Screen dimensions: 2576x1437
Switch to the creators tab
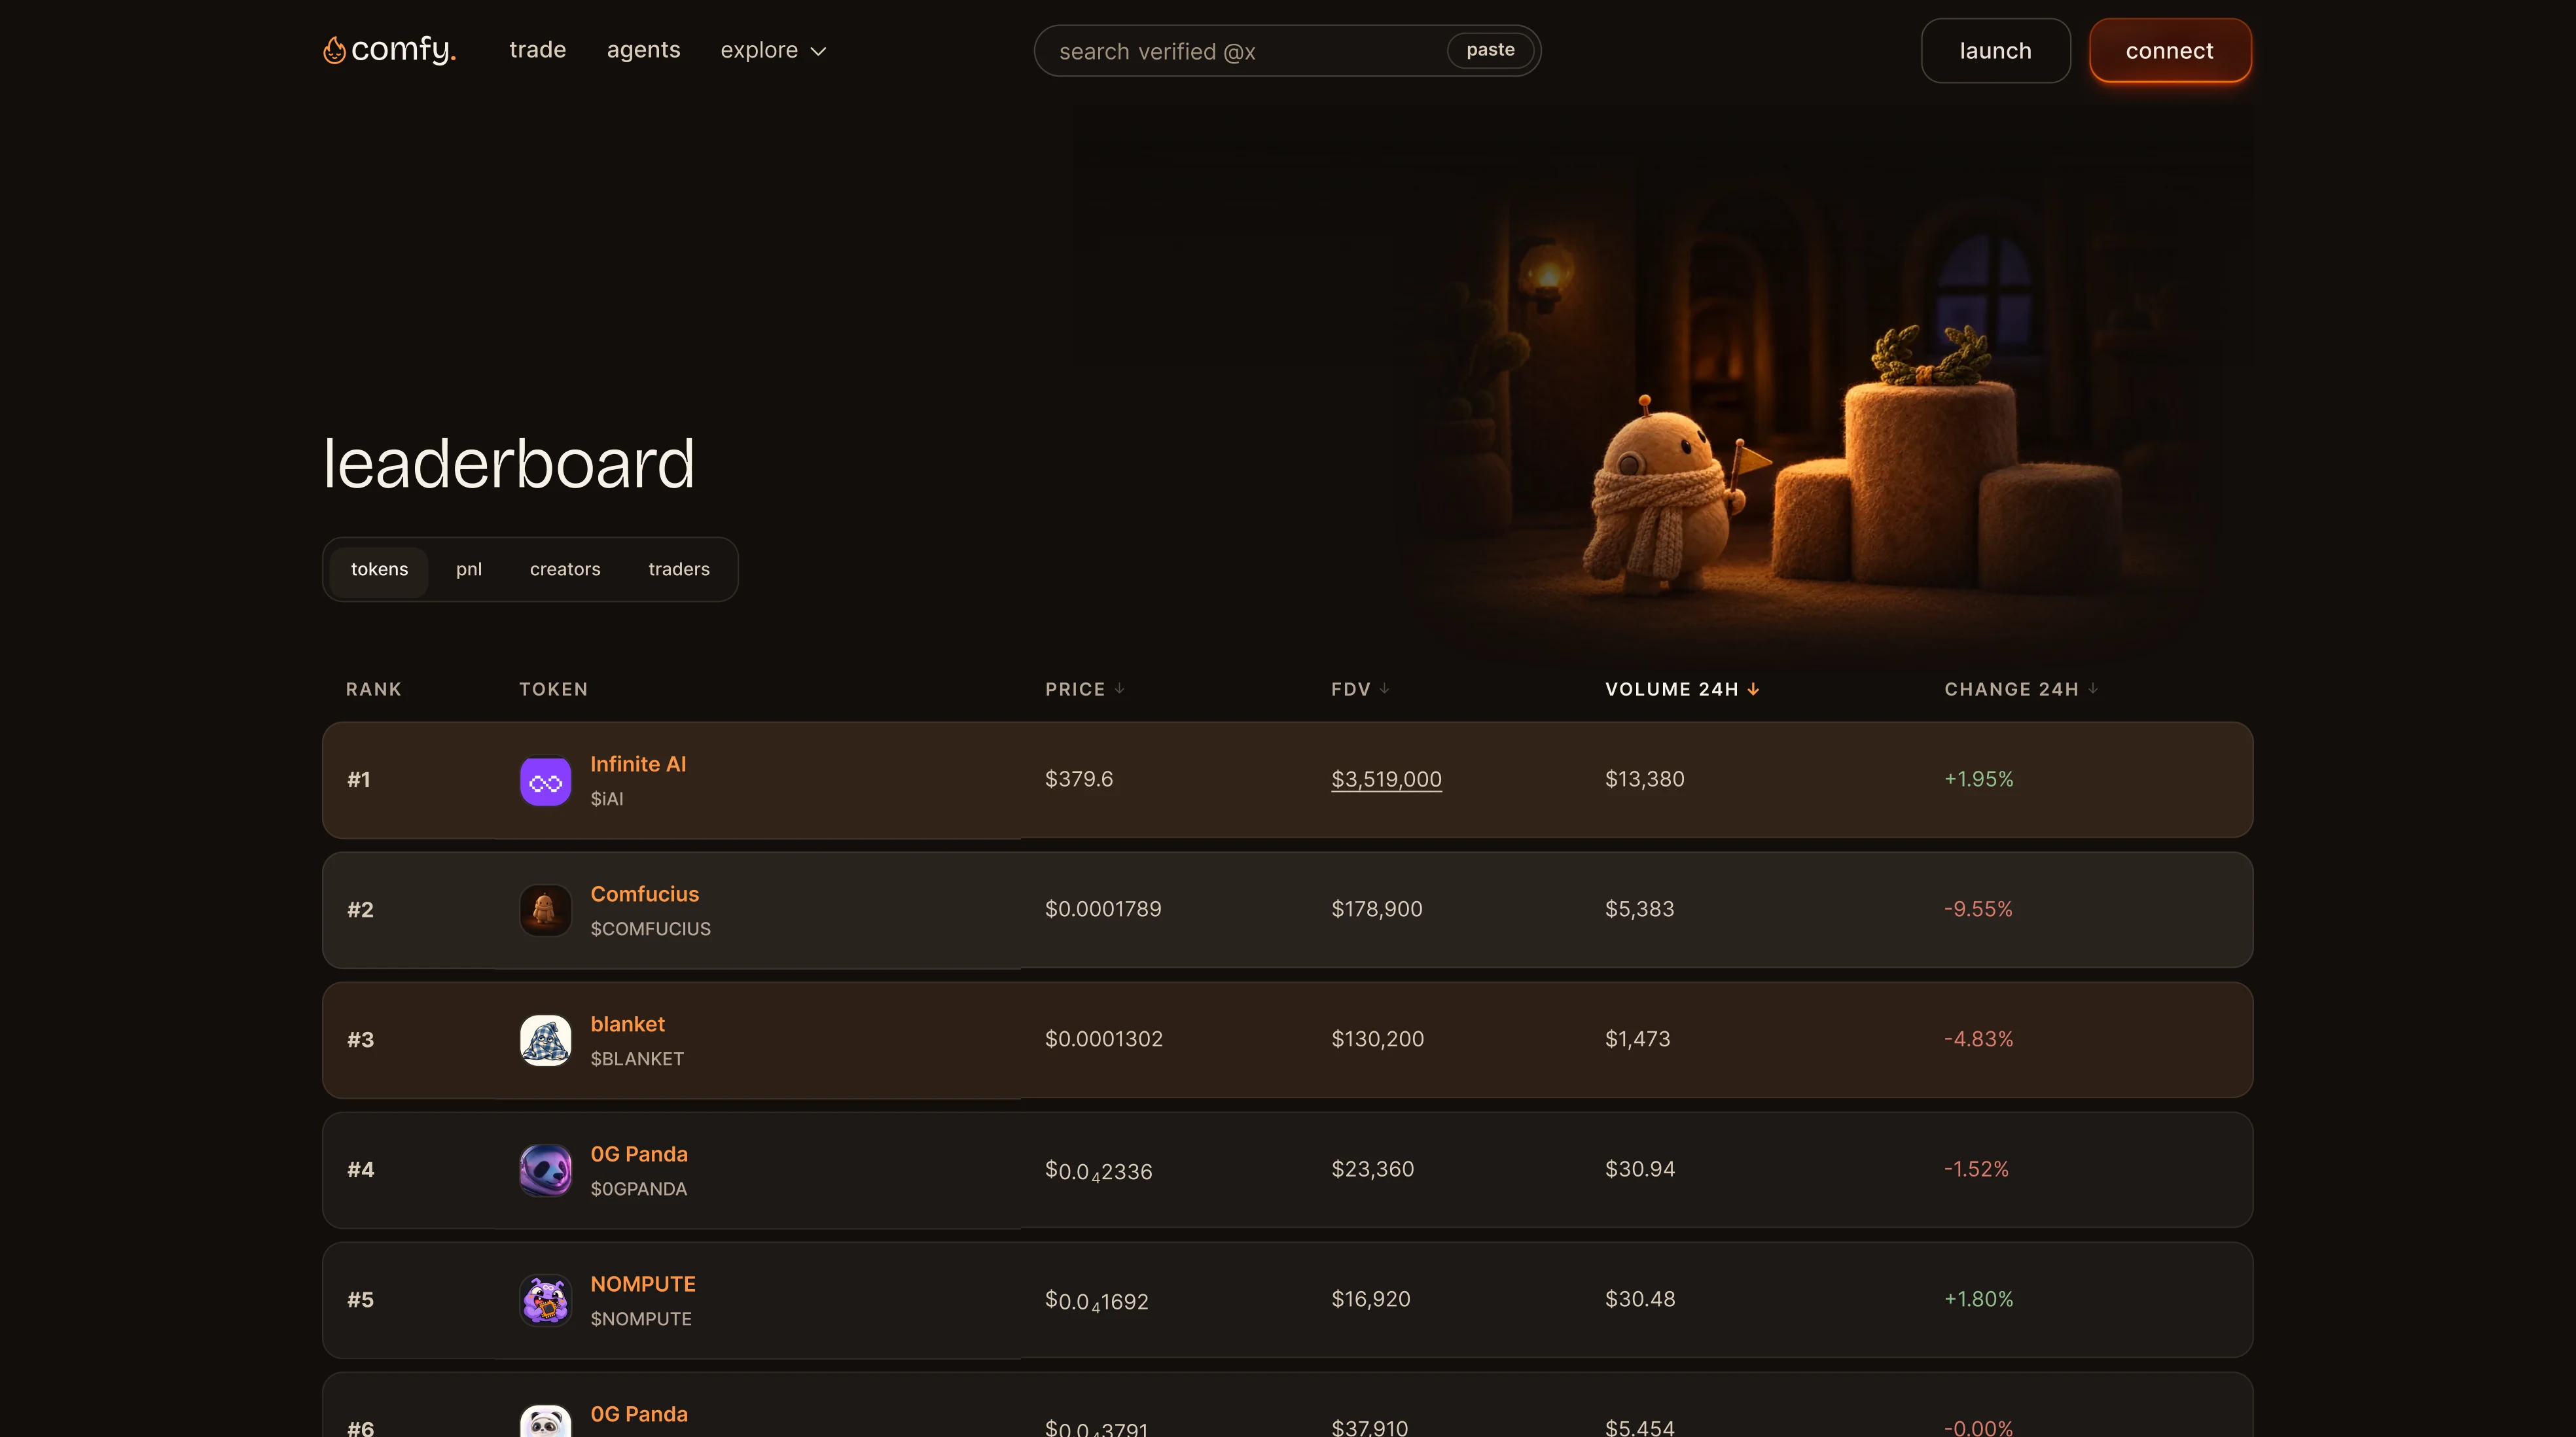[x=565, y=569]
